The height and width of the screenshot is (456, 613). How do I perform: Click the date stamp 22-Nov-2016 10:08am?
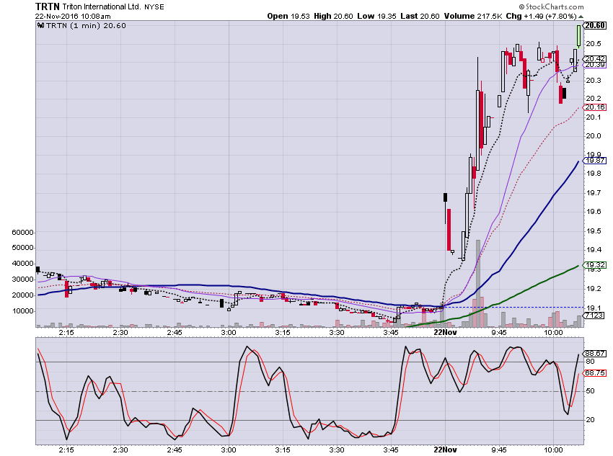[x=73, y=17]
